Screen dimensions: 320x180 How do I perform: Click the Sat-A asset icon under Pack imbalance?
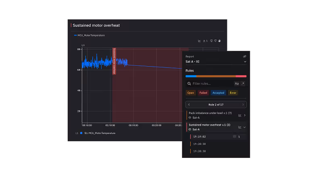tap(190, 118)
